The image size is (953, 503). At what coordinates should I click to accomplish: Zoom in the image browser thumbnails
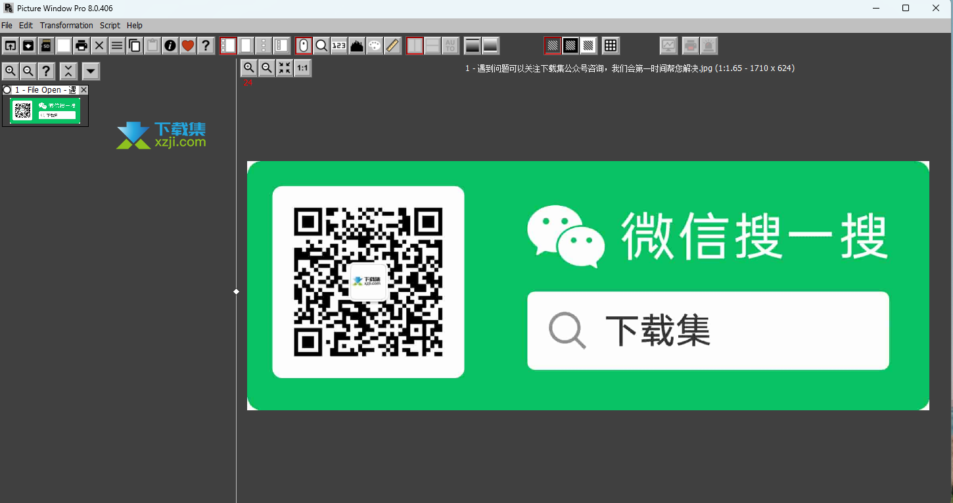pos(11,71)
